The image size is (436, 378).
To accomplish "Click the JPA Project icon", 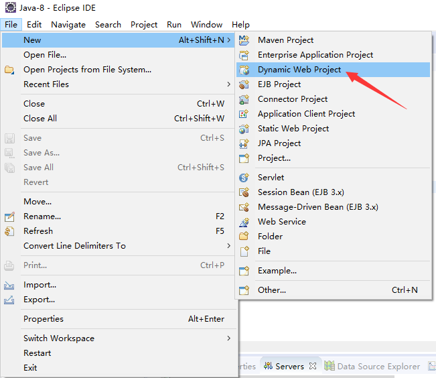I will pos(244,143).
